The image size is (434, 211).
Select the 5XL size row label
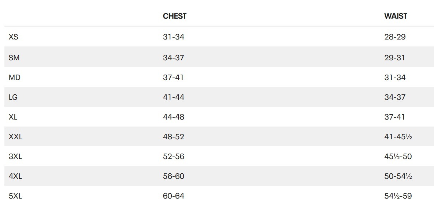coord(15,196)
